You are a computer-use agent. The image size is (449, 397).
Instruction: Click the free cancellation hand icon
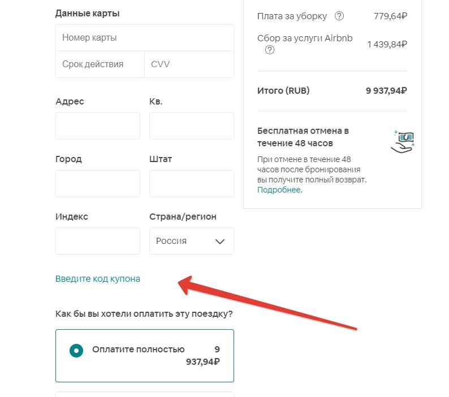click(403, 141)
